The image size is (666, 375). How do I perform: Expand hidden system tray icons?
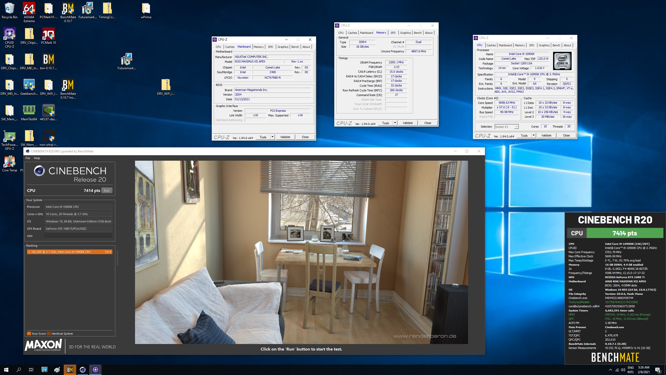[611, 370]
